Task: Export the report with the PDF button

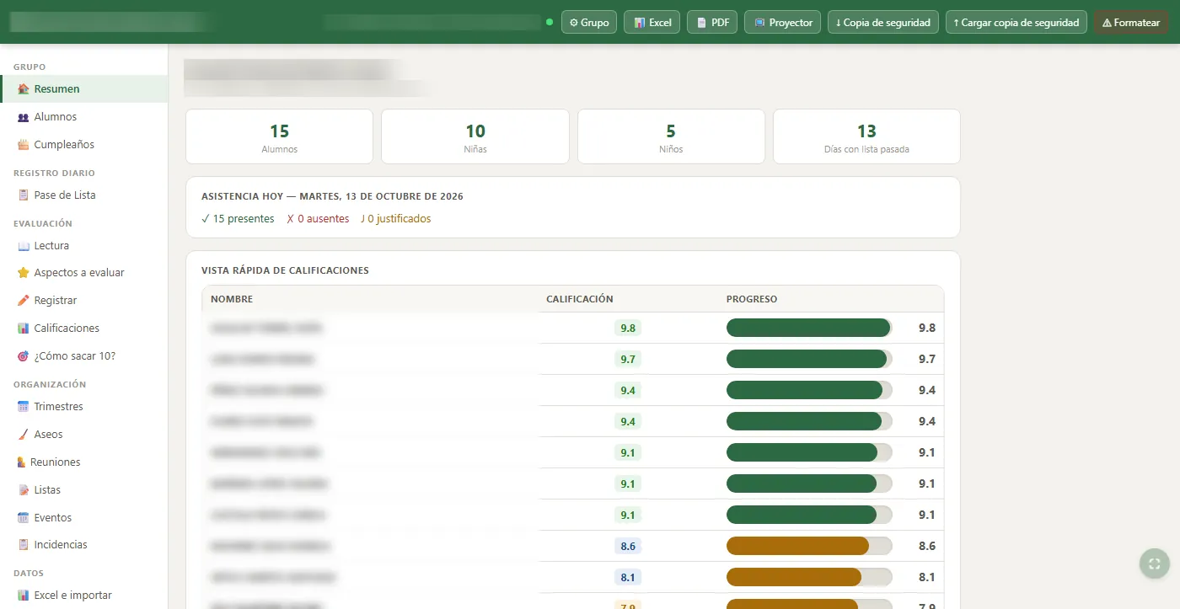Action: pyautogui.click(x=713, y=23)
